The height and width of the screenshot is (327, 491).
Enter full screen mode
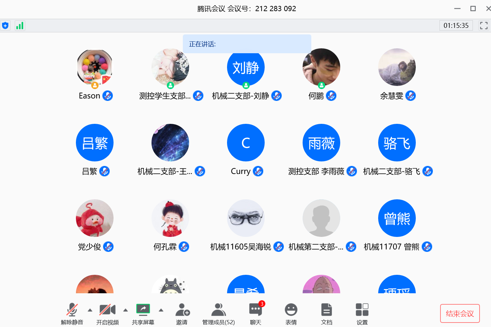[484, 25]
